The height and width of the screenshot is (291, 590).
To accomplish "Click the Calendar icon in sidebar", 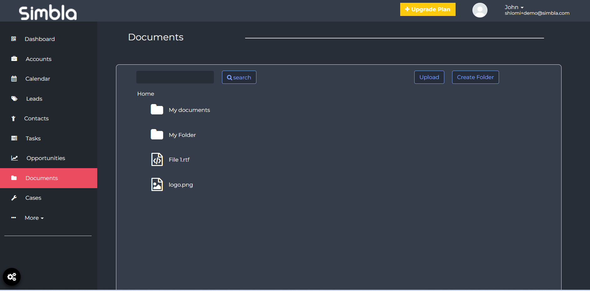I will click(x=14, y=79).
